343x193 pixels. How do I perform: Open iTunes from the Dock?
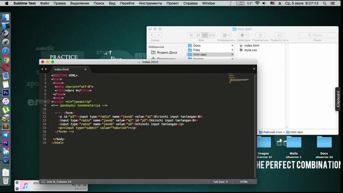click(x=6, y=101)
